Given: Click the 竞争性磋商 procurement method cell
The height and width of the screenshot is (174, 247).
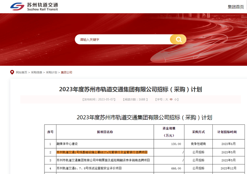Looking at the screenshot, I should click(198, 144).
